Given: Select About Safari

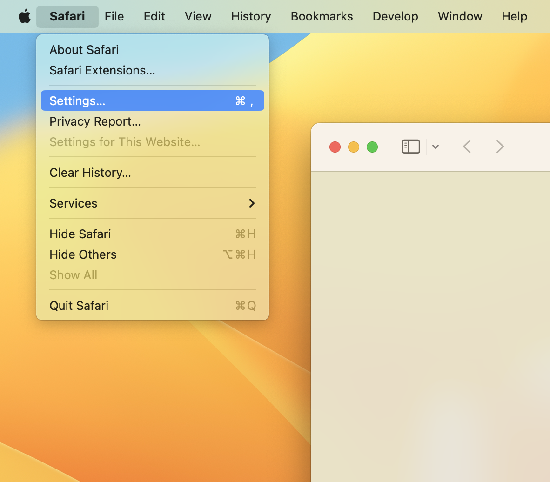Looking at the screenshot, I should pyautogui.click(x=84, y=50).
